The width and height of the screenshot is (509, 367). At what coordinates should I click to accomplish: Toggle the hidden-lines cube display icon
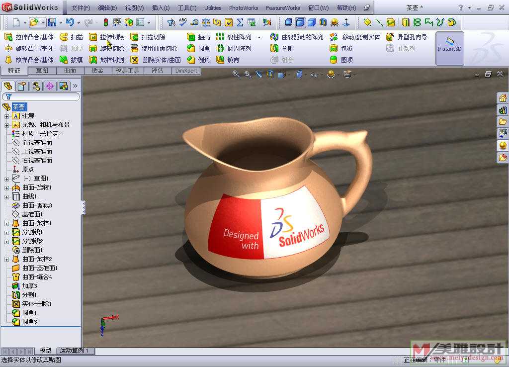(288, 22)
